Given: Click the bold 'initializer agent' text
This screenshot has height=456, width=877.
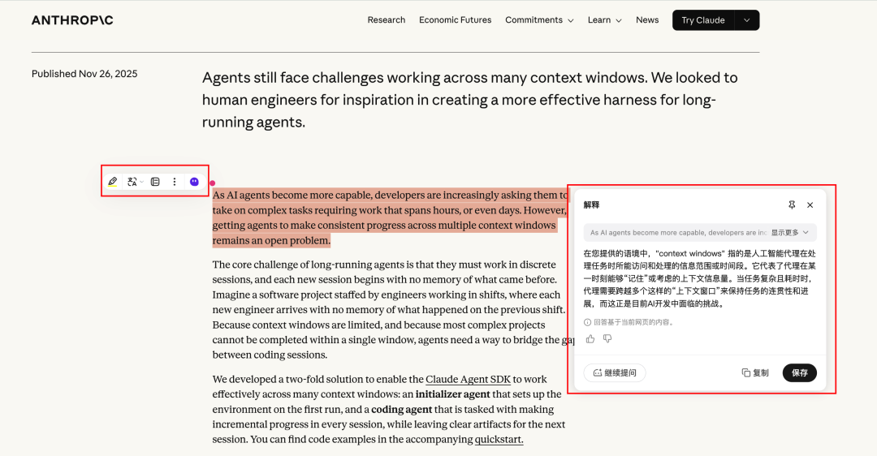Looking at the screenshot, I should [452, 394].
